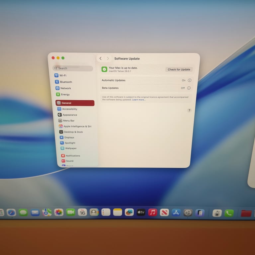Open Sound settings
Image resolution: width=255 pixels, height=255 pixels.
coord(67,161)
